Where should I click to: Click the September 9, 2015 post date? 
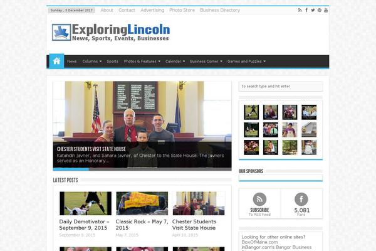click(77, 235)
